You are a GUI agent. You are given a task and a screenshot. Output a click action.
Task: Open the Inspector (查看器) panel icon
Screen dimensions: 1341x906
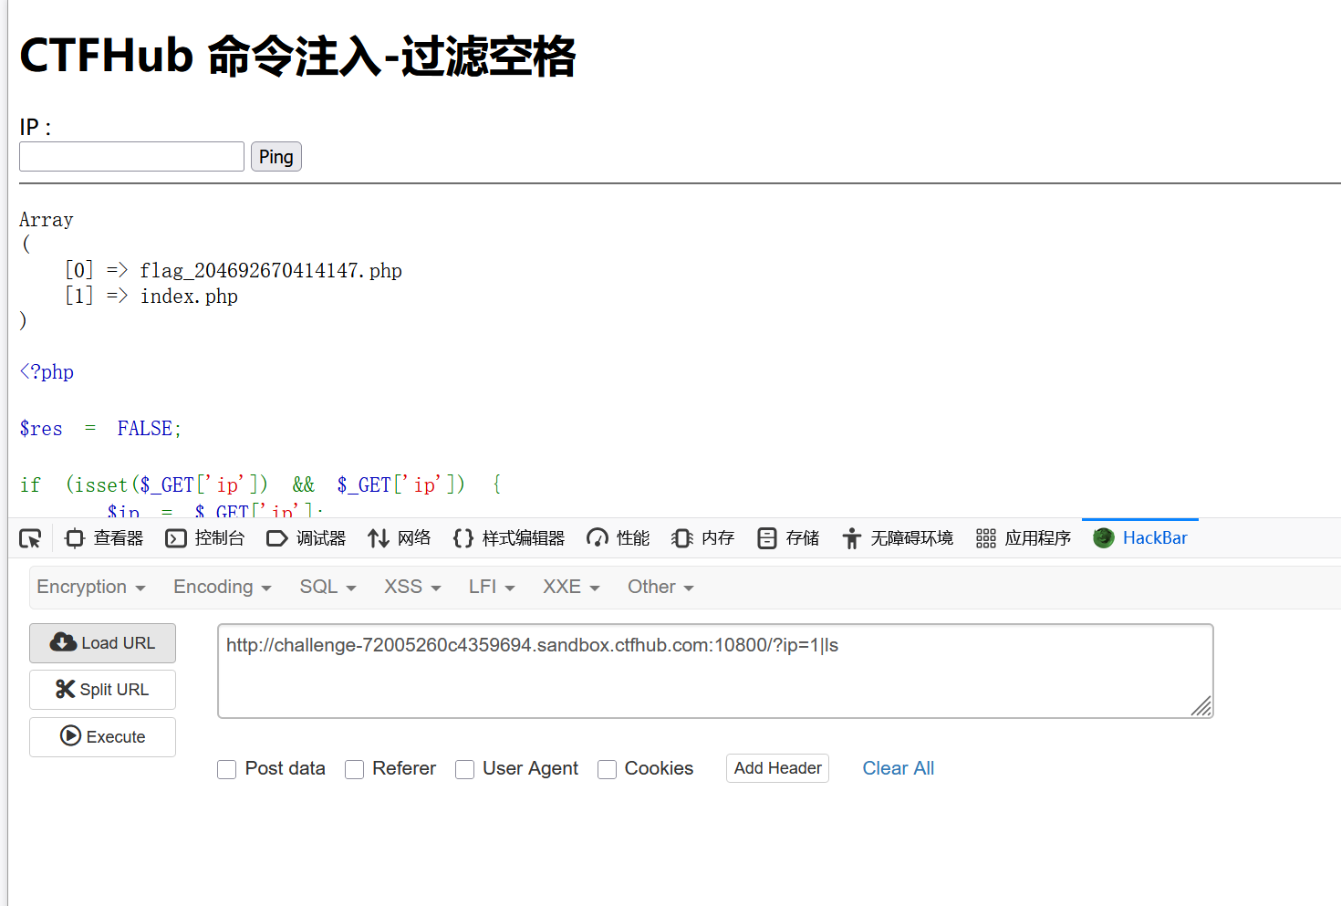click(x=75, y=538)
